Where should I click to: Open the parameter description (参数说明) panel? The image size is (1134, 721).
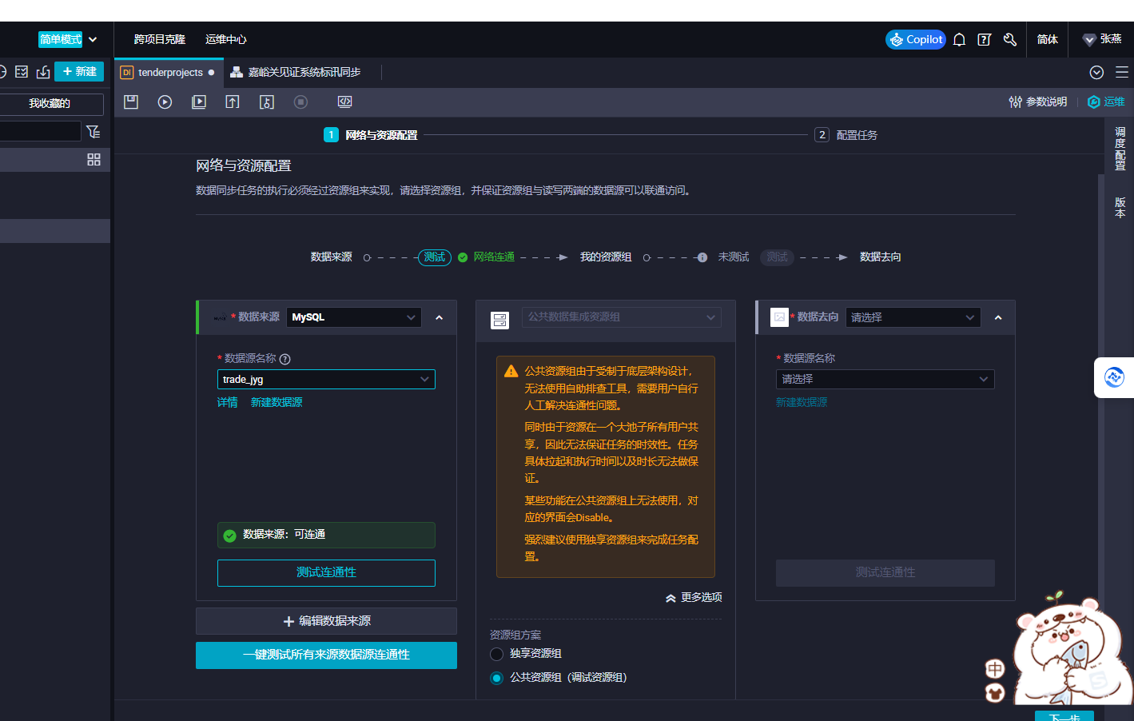pyautogui.click(x=1038, y=102)
